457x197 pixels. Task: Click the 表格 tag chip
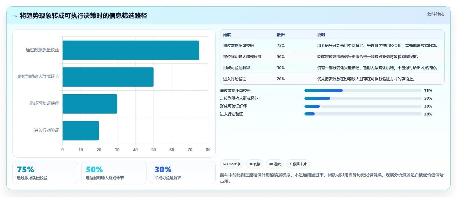click(x=255, y=164)
